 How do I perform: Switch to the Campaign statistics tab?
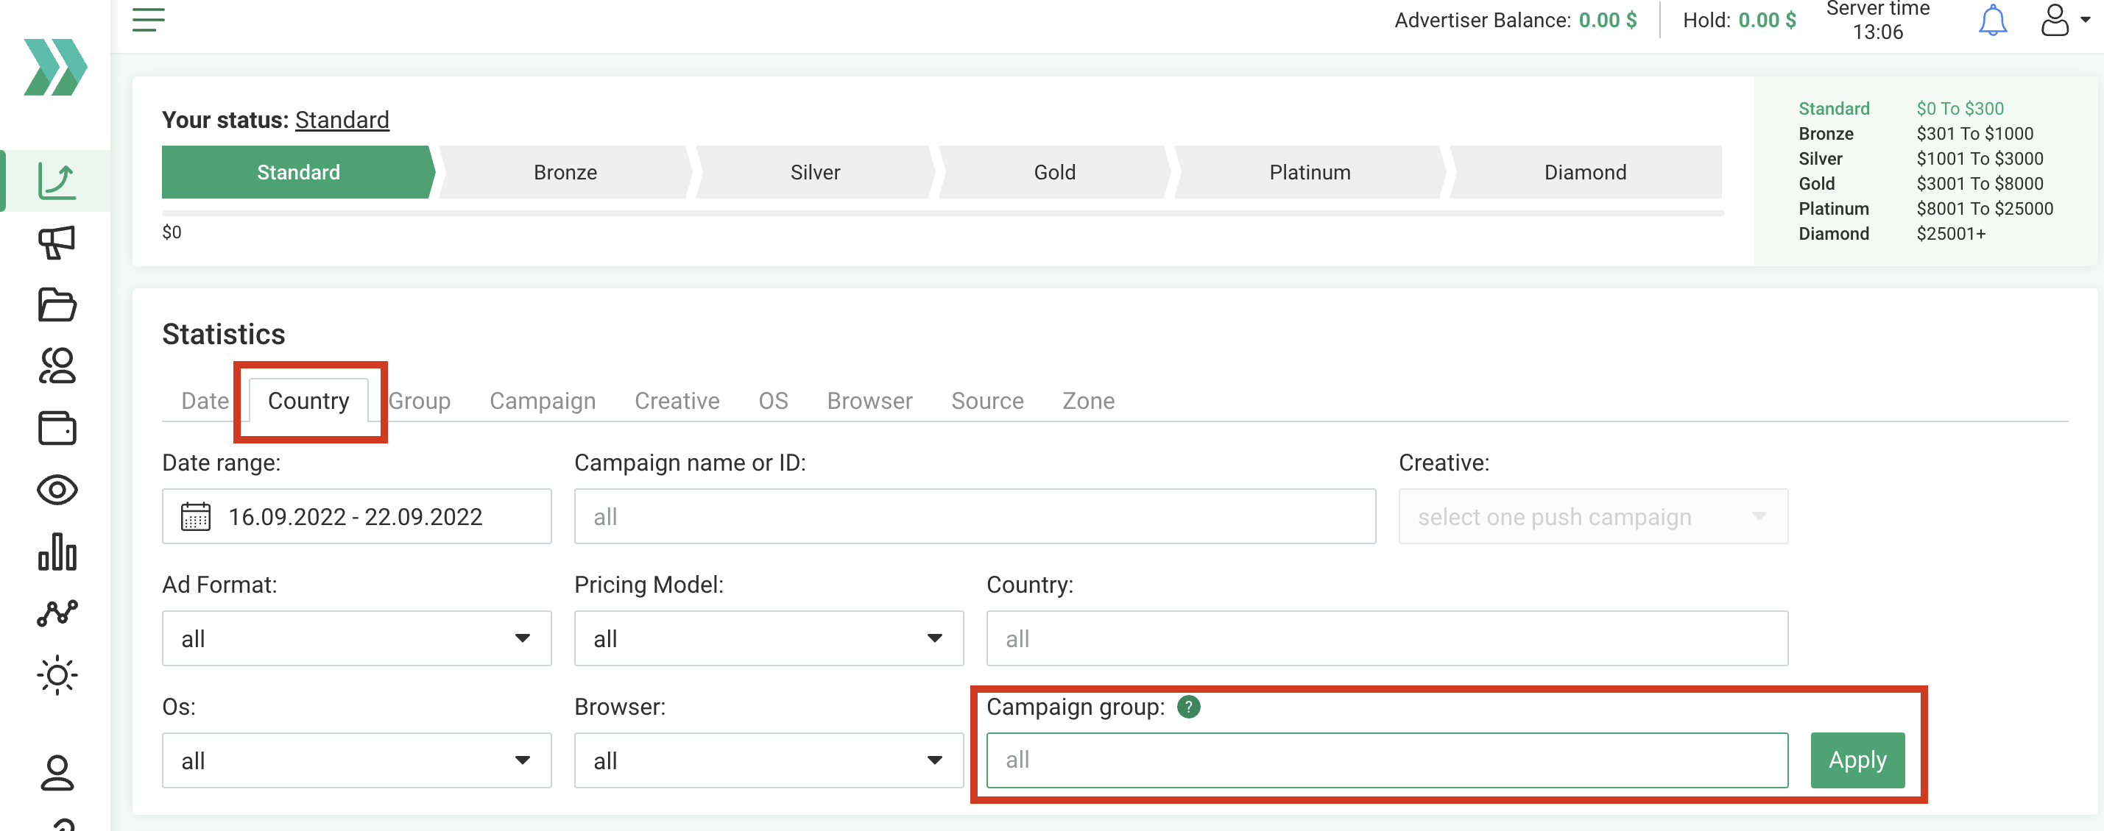[542, 401]
